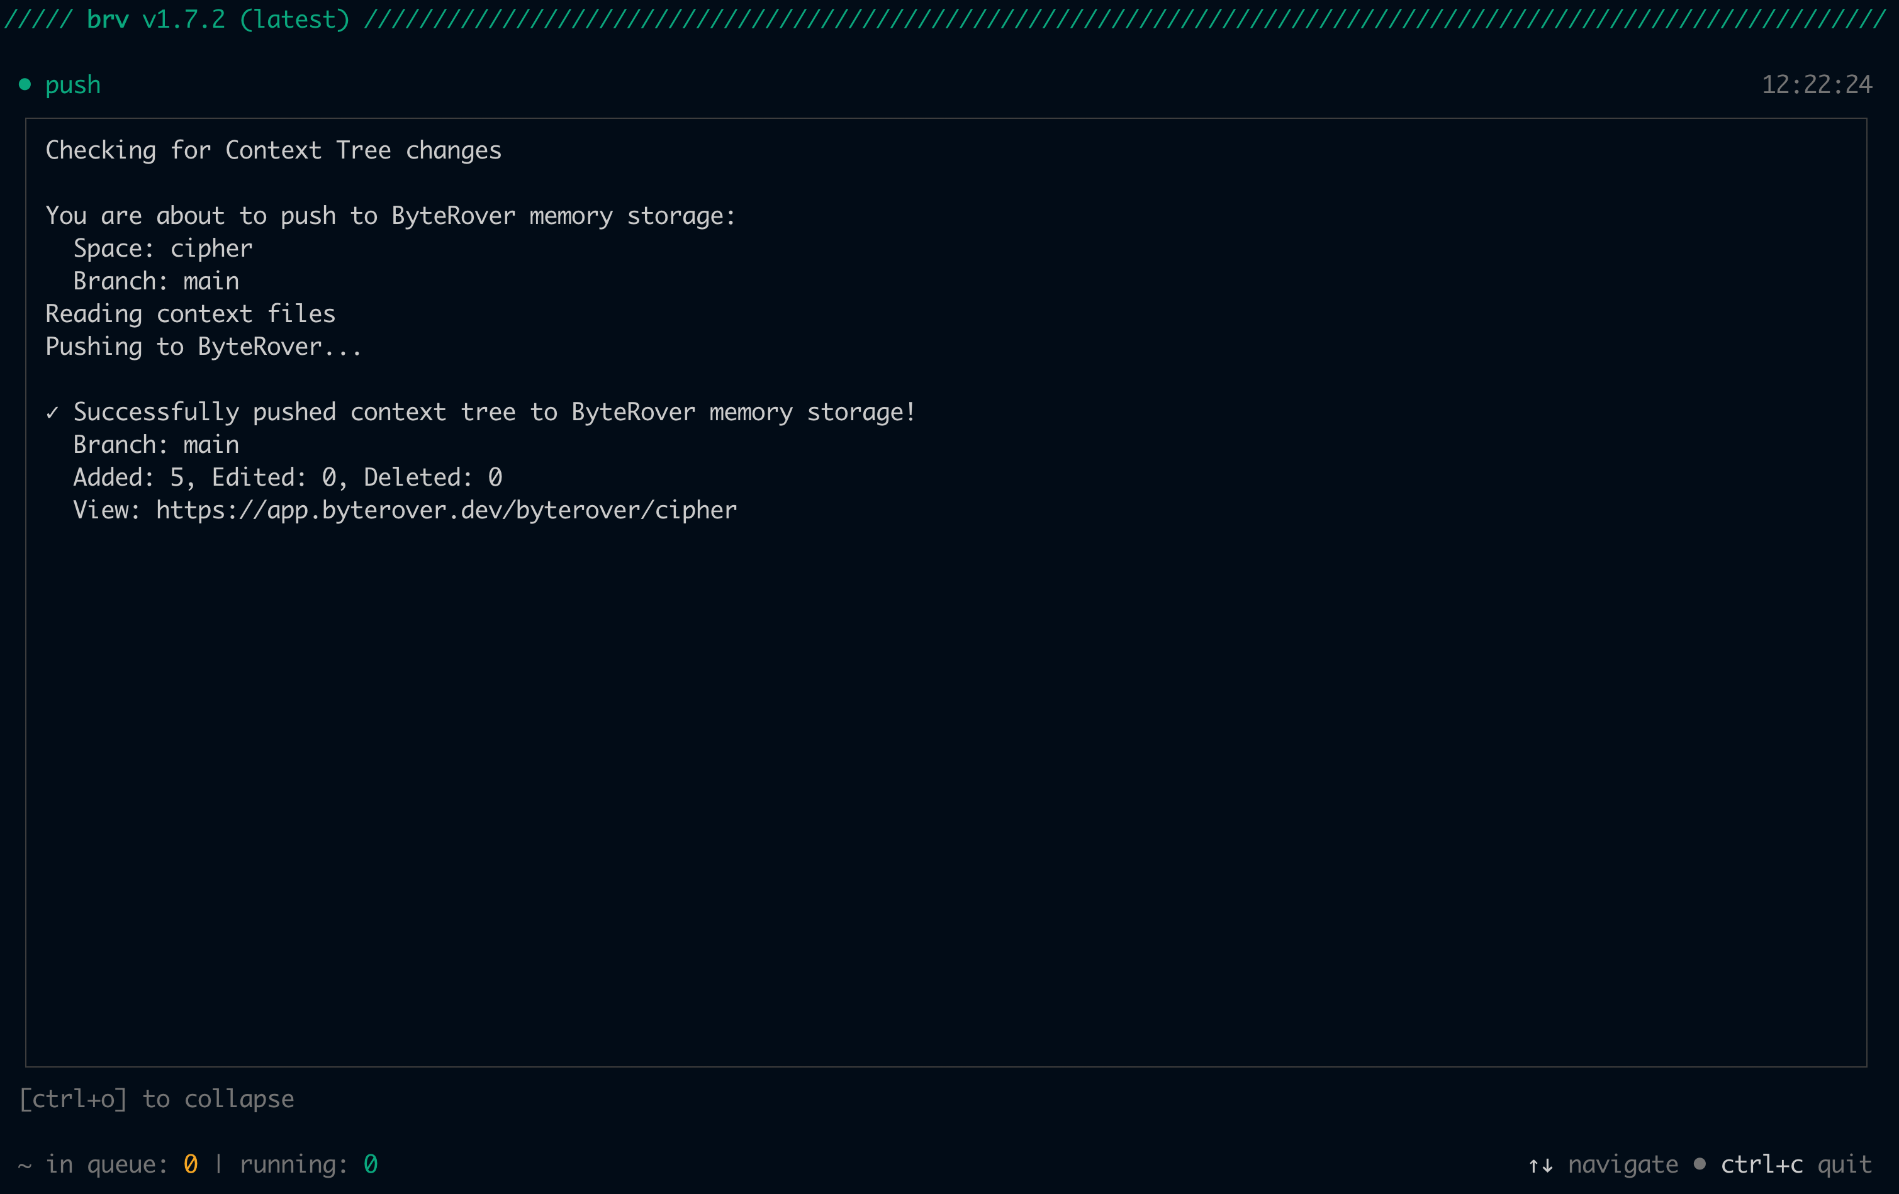Click the Added: 5, Edited: 0 summary line
The height and width of the screenshot is (1194, 1899).
point(287,477)
